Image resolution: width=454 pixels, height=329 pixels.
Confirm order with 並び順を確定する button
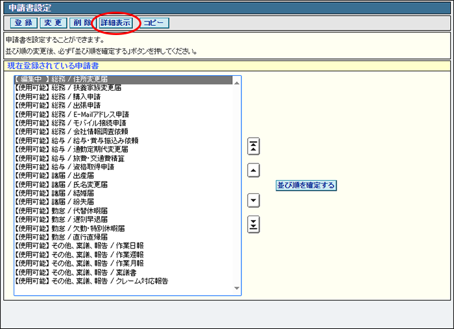(306, 186)
